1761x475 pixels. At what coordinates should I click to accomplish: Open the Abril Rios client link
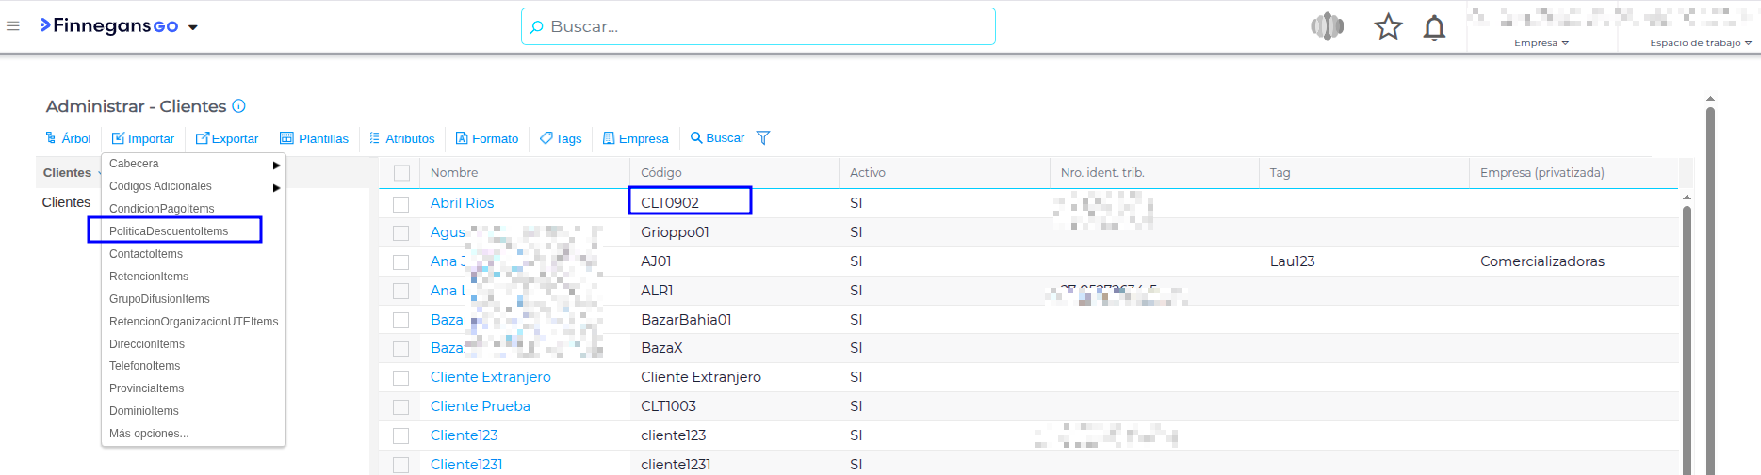click(462, 203)
